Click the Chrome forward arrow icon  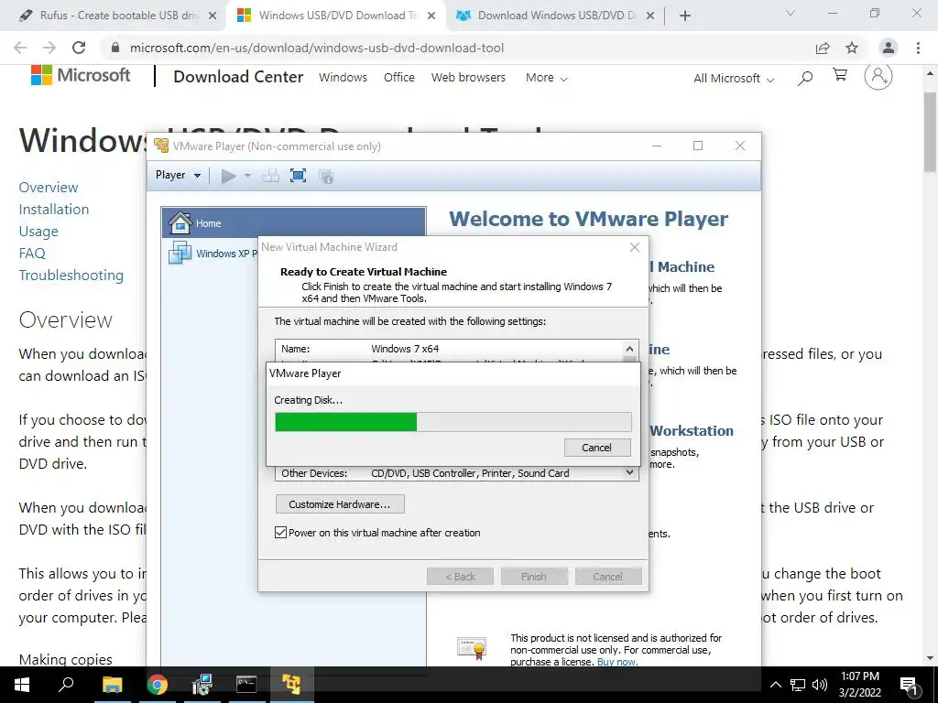click(x=49, y=48)
